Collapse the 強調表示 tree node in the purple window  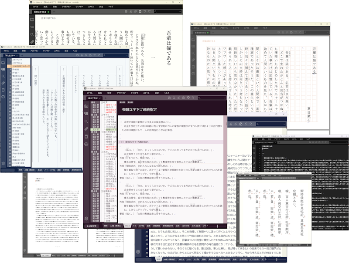[x=102, y=191]
